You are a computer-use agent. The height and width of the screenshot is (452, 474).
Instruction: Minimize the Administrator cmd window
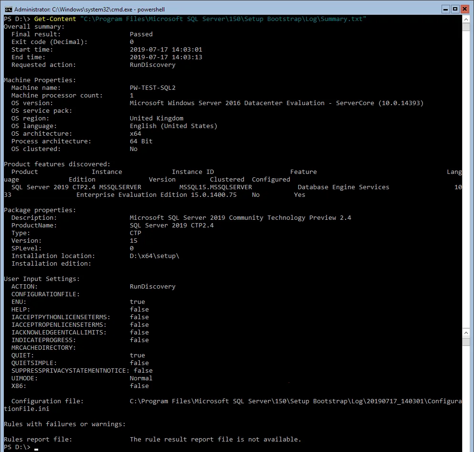pyautogui.click(x=445, y=9)
